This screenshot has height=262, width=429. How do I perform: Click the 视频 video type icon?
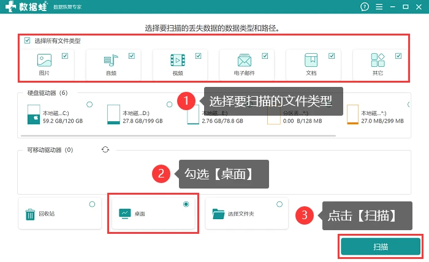point(178,60)
